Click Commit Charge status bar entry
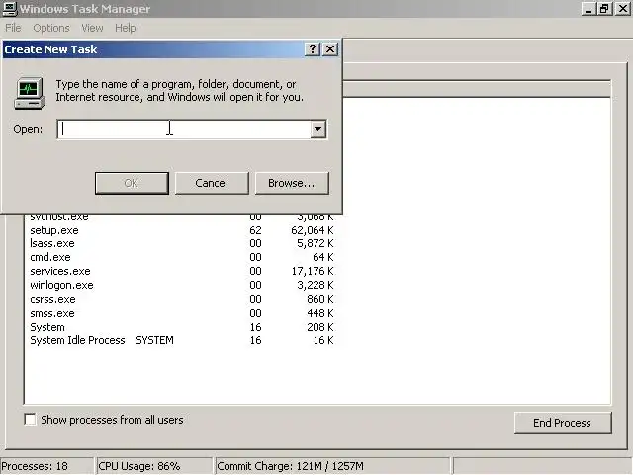Image resolution: width=633 pixels, height=475 pixels. pyautogui.click(x=332, y=466)
